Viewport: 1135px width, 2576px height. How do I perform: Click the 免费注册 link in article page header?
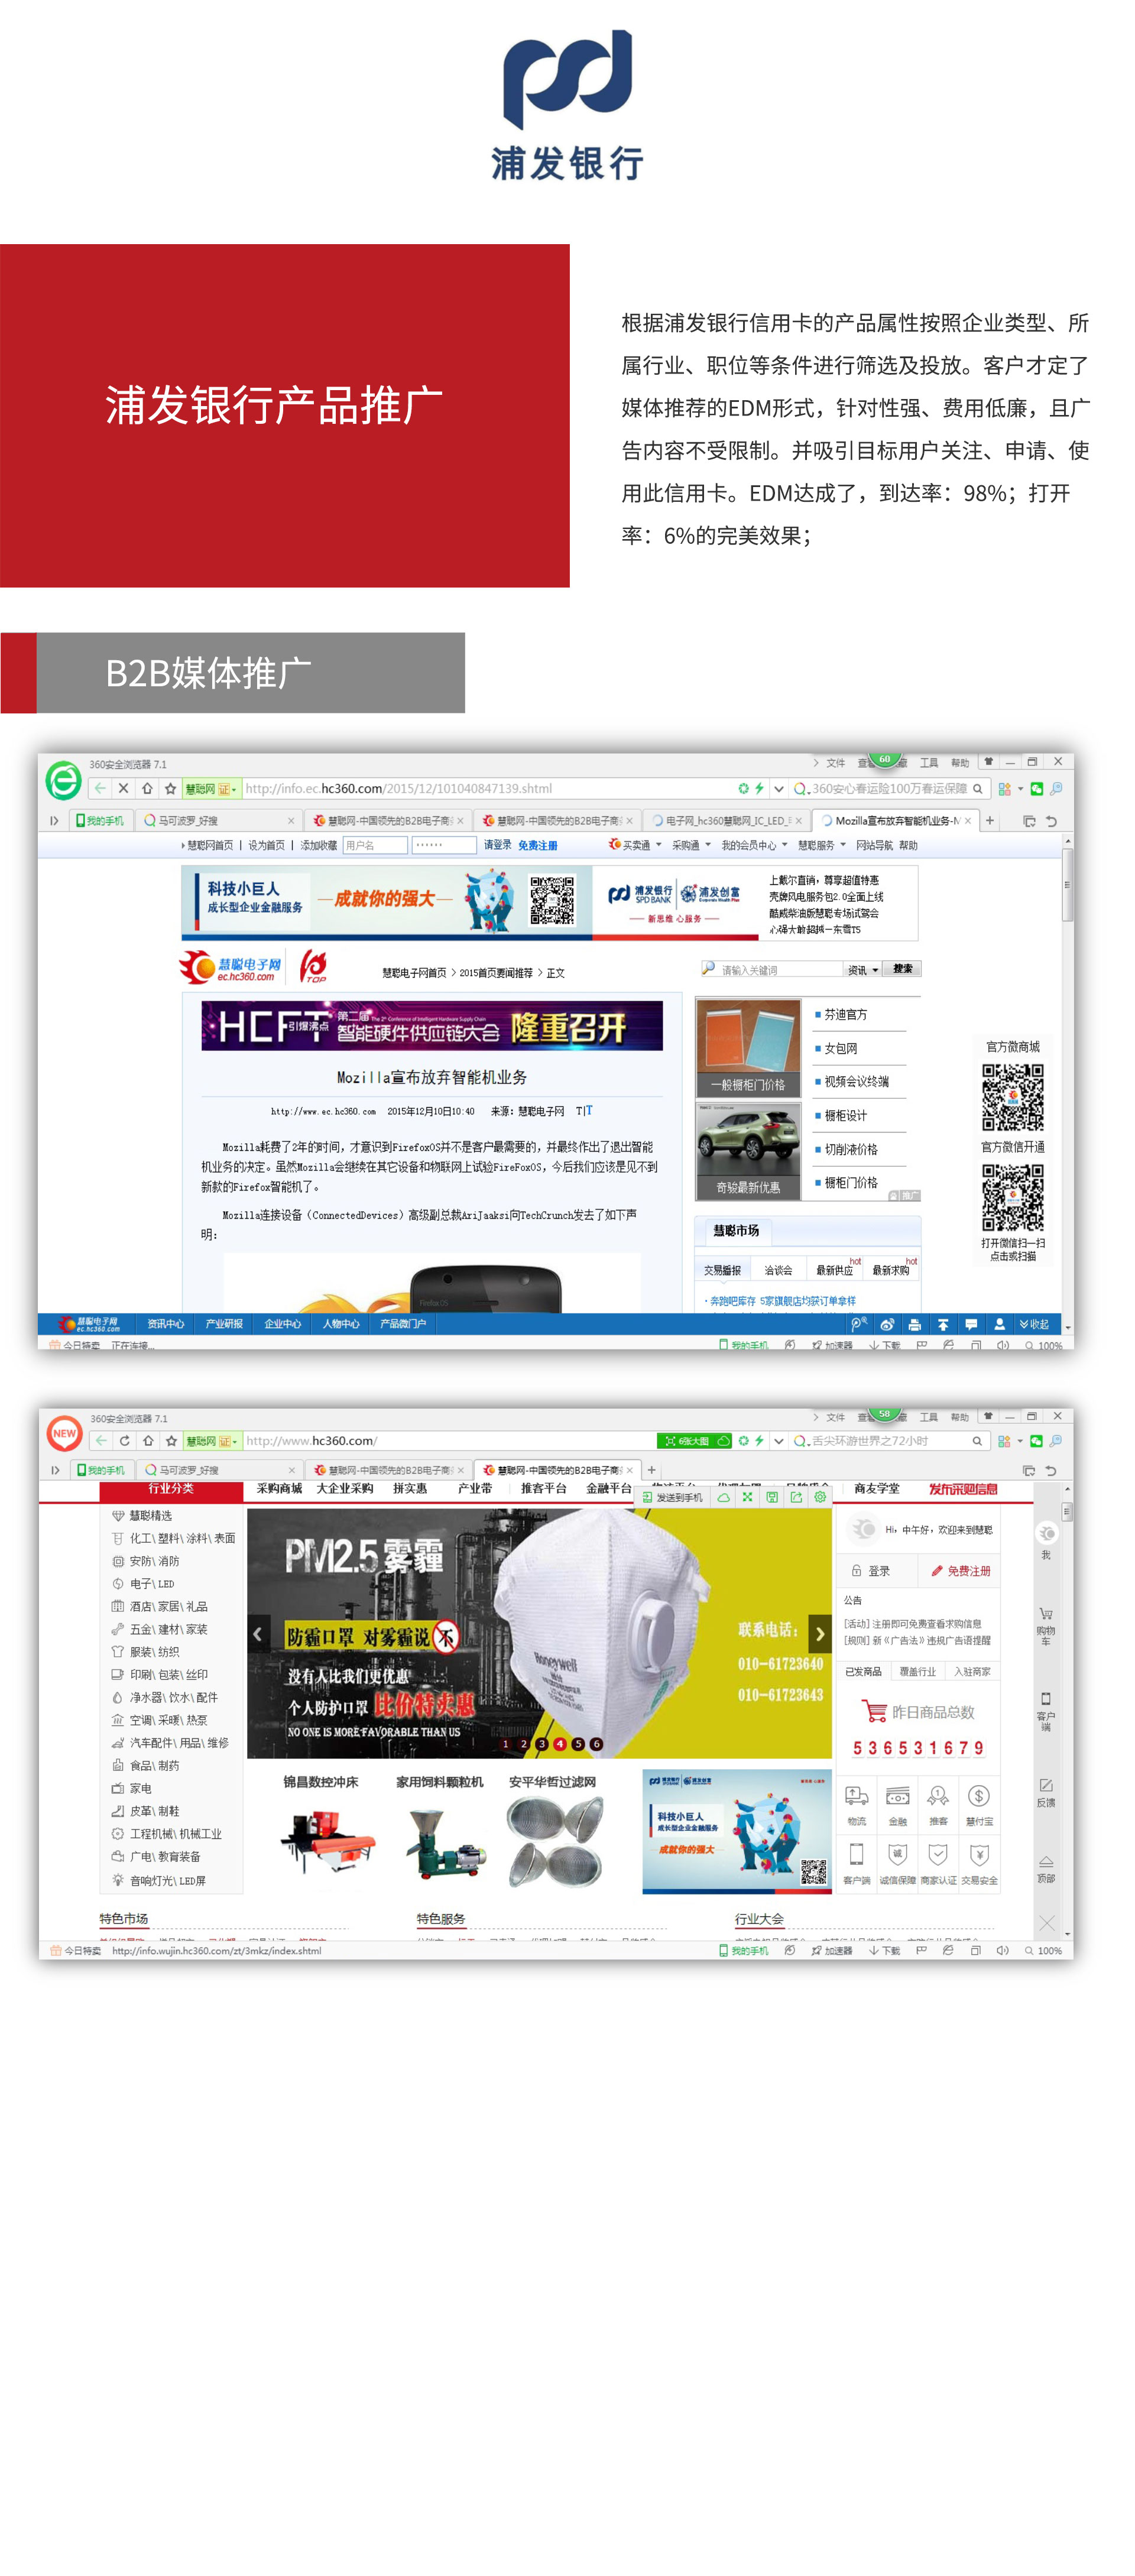[537, 845]
